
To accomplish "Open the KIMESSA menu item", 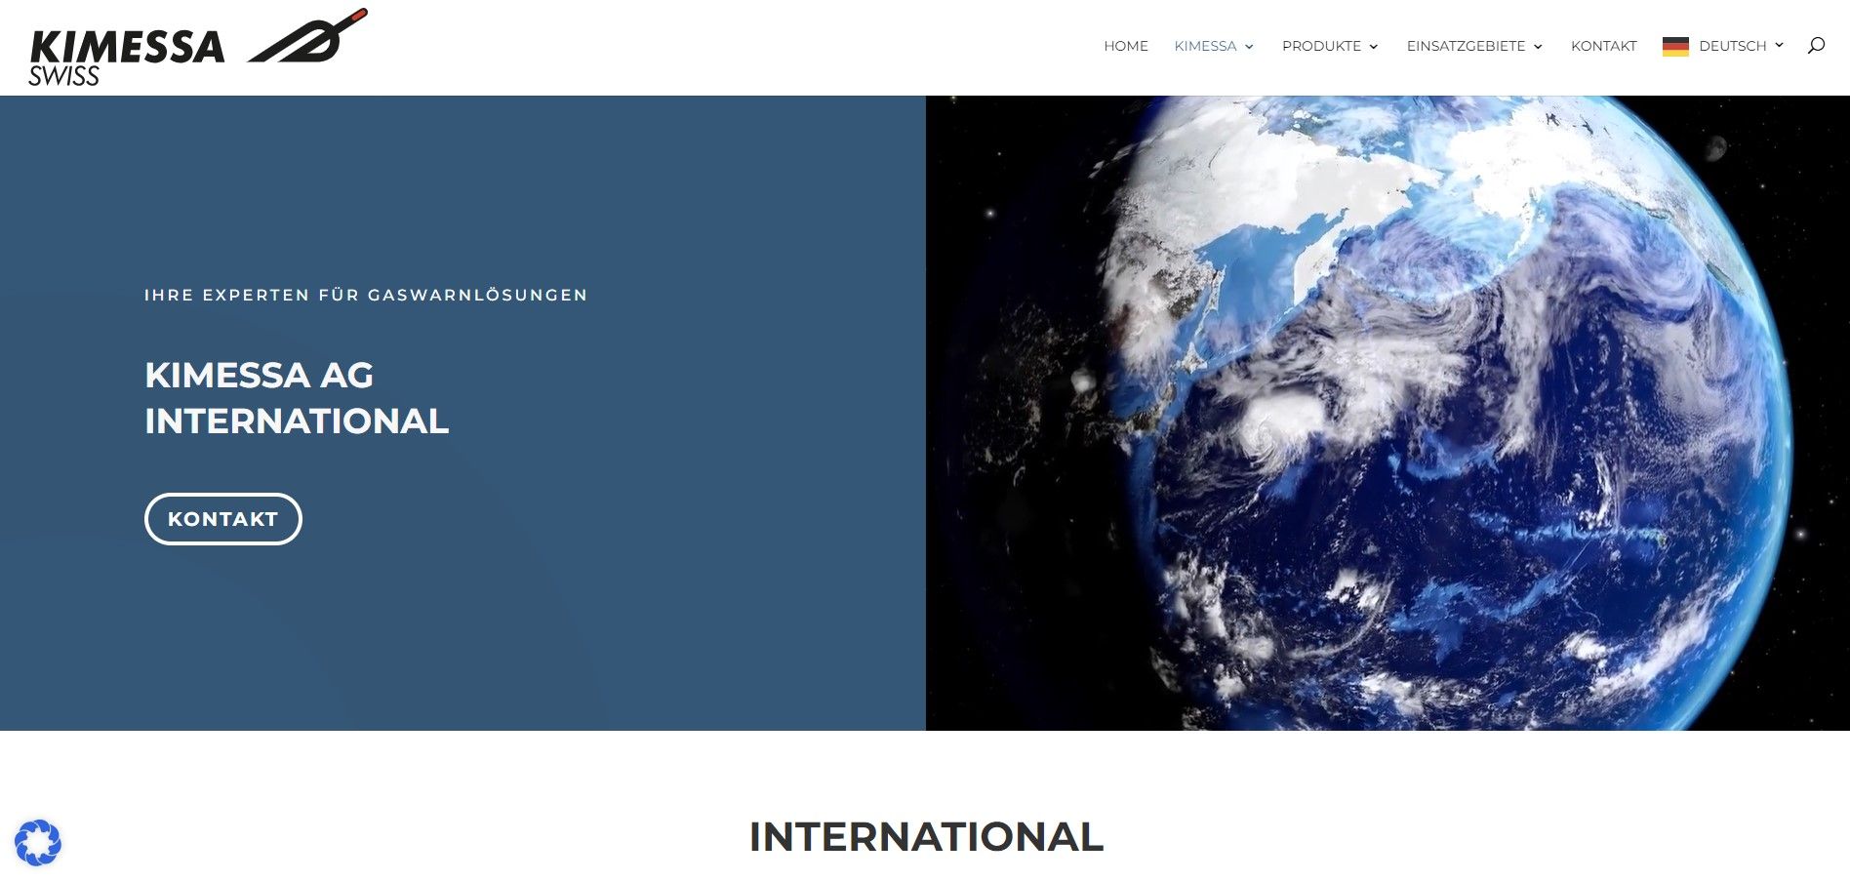I will tap(1205, 46).
